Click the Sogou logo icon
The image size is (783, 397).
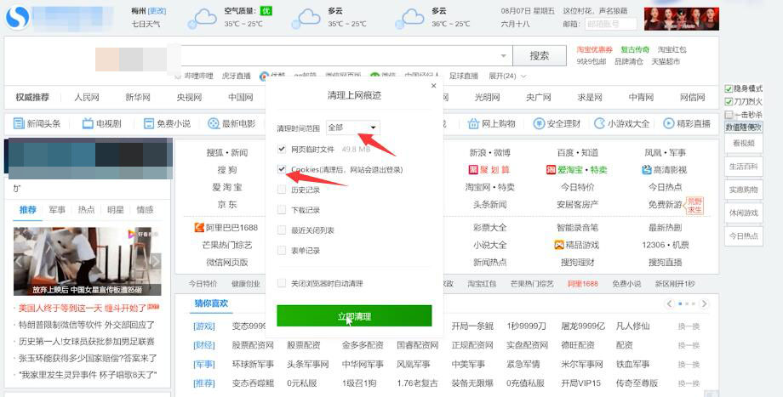(x=18, y=18)
